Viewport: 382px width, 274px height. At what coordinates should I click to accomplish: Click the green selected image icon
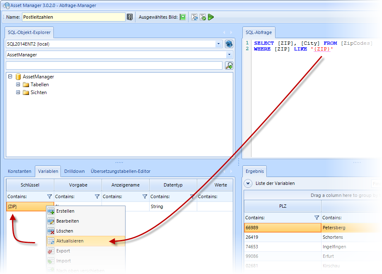(x=183, y=17)
